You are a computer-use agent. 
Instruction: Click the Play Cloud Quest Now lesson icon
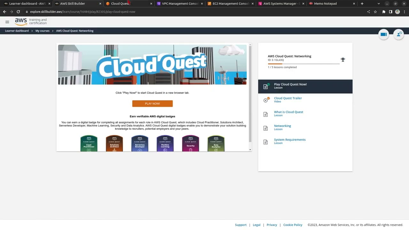(x=266, y=87)
